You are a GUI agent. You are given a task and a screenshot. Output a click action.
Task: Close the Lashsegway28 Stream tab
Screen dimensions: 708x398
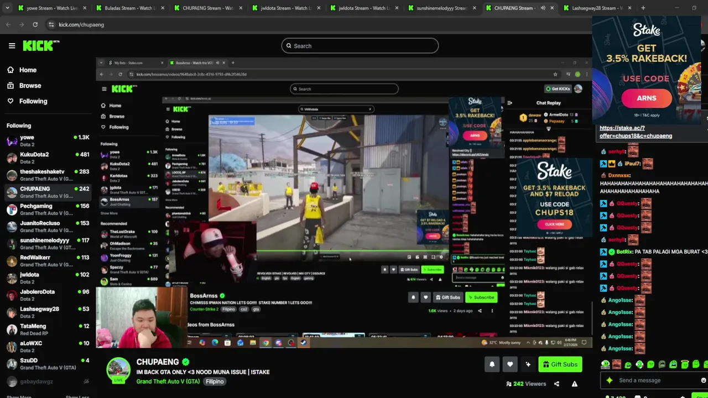[x=629, y=8]
